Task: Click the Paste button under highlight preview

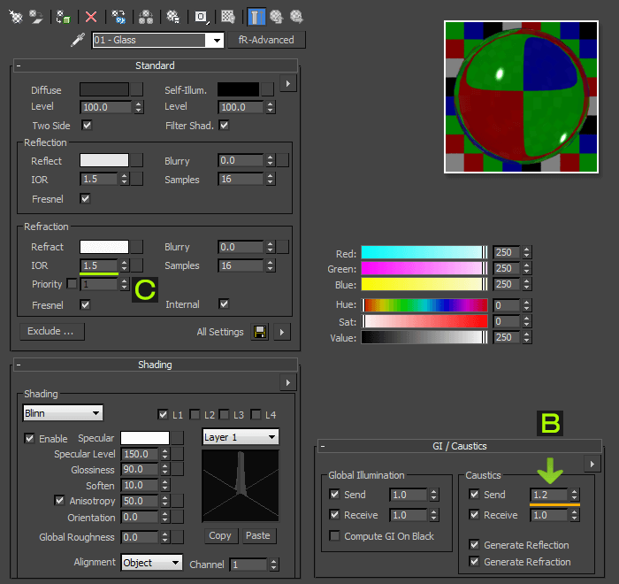Action: pyautogui.click(x=258, y=536)
